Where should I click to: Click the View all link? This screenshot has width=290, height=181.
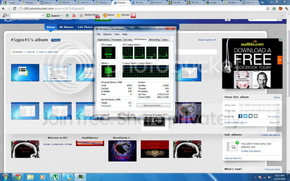31,52
